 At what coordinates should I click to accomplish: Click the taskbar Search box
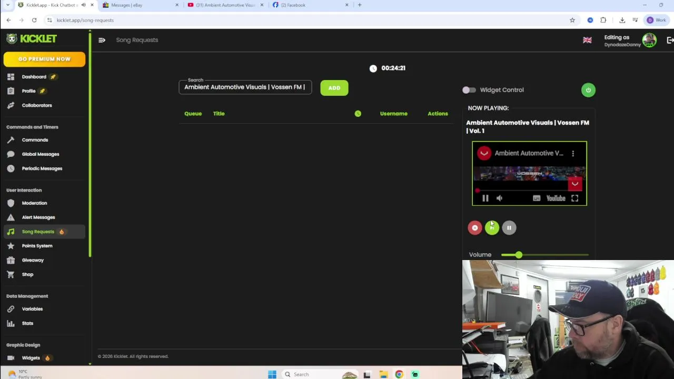click(321, 374)
